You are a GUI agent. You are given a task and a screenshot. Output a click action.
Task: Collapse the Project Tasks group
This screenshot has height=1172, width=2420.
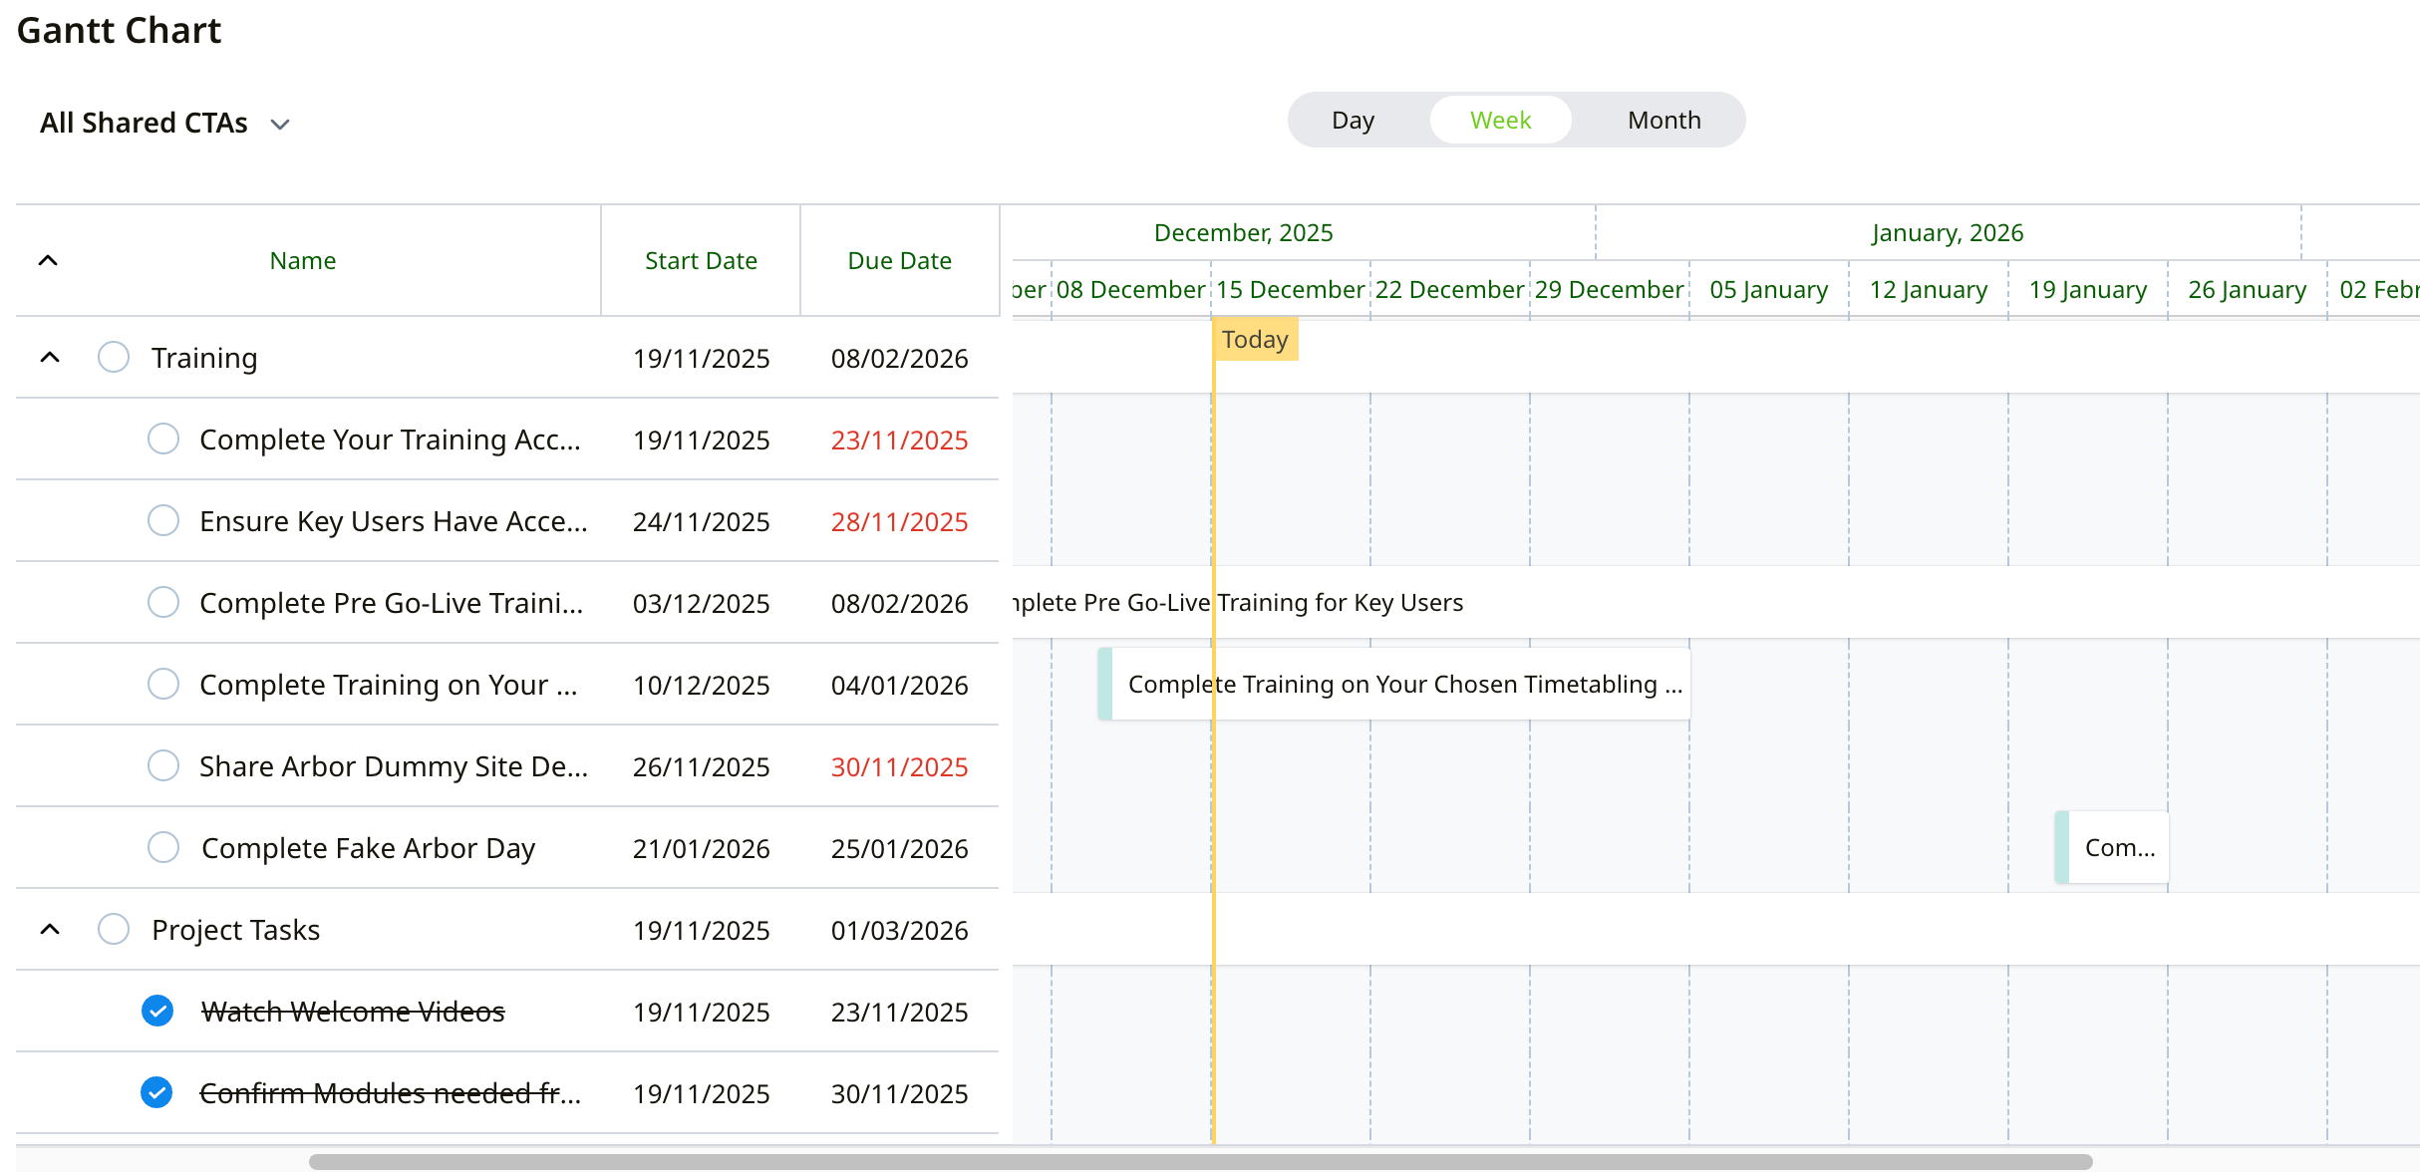click(x=50, y=929)
